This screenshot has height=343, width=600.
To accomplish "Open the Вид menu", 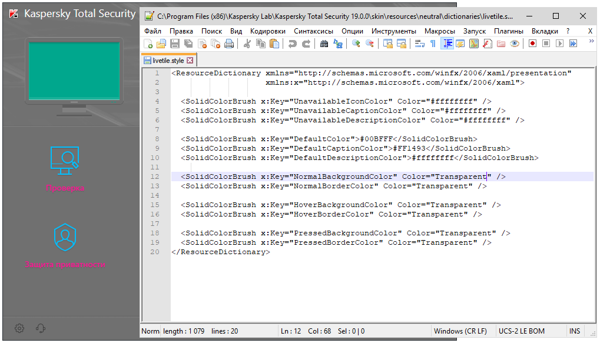I will [236, 31].
